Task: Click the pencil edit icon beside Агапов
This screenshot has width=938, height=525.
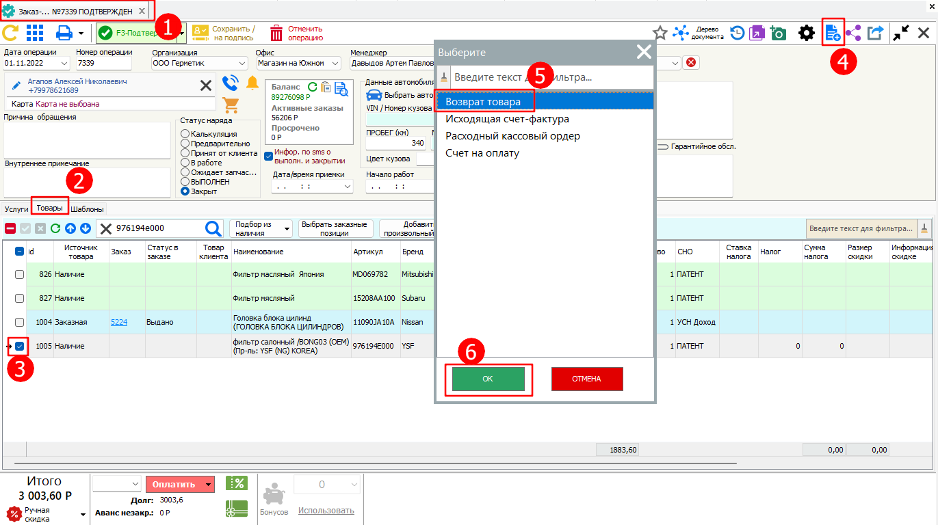Action: click(x=17, y=85)
